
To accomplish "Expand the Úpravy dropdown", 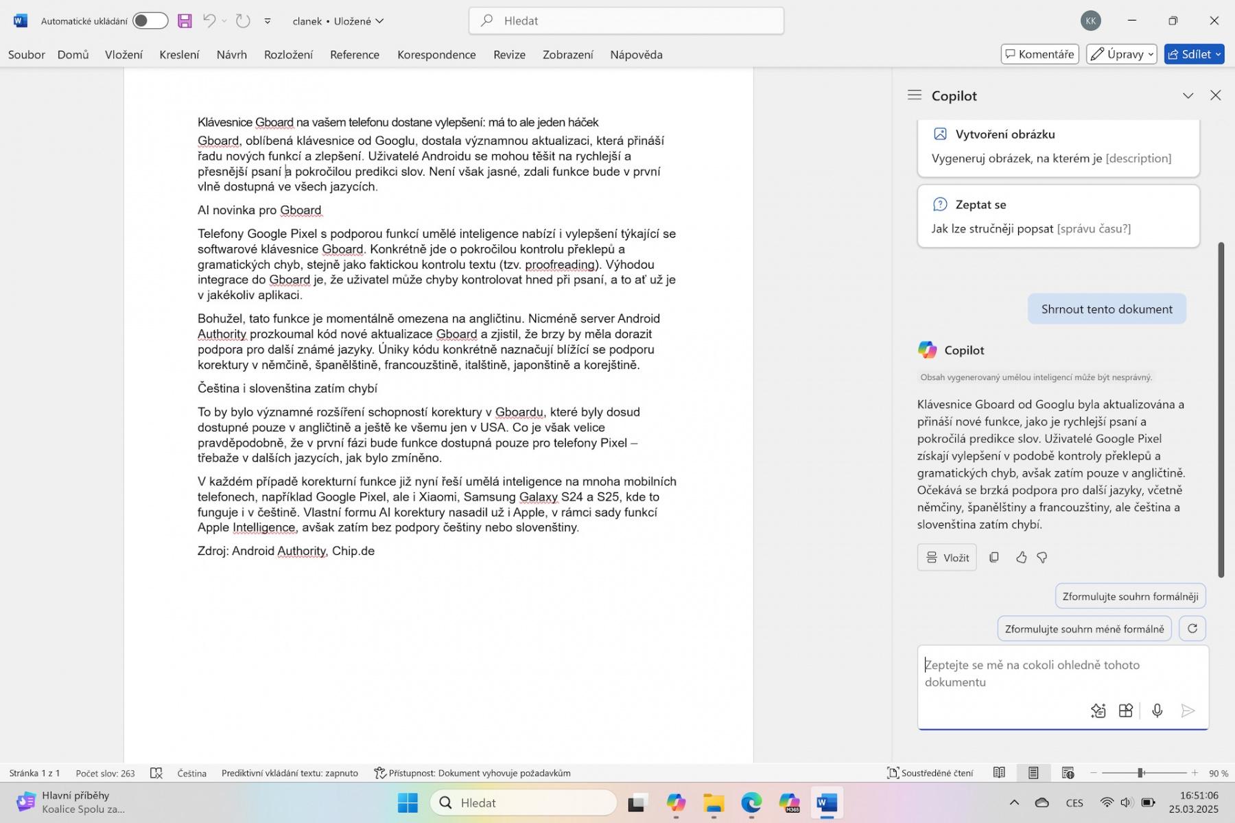I will click(1122, 54).
